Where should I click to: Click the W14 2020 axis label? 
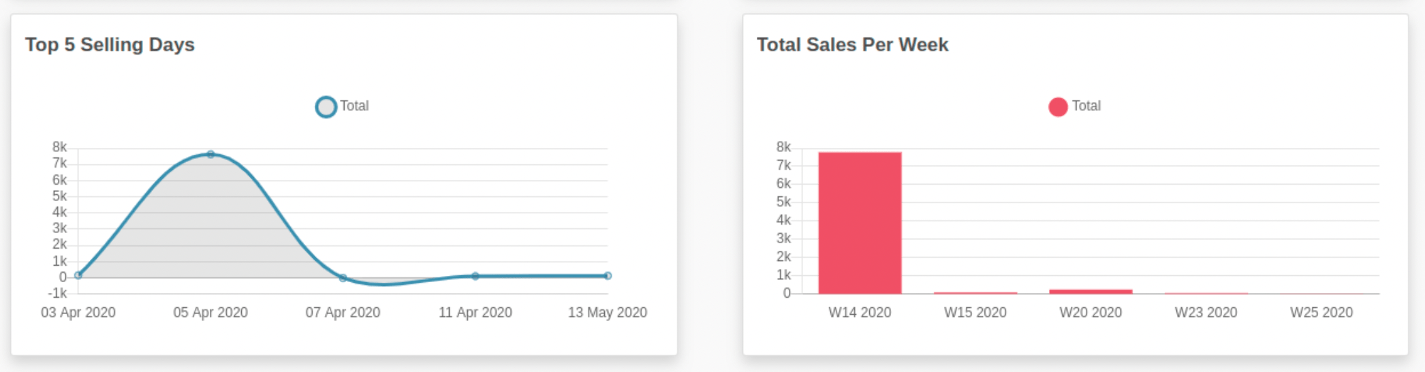(x=860, y=313)
